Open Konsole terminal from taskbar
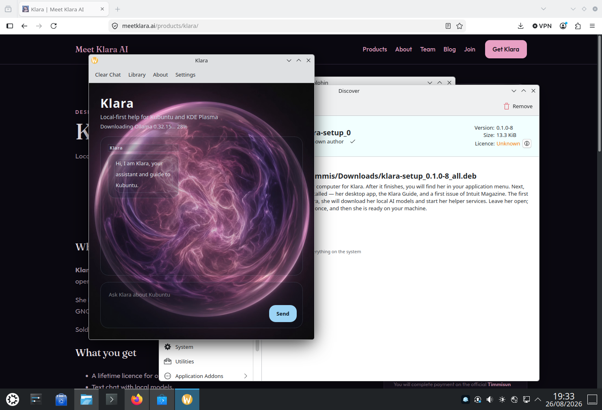Screen dimensions: 602x410 [x=112, y=399]
